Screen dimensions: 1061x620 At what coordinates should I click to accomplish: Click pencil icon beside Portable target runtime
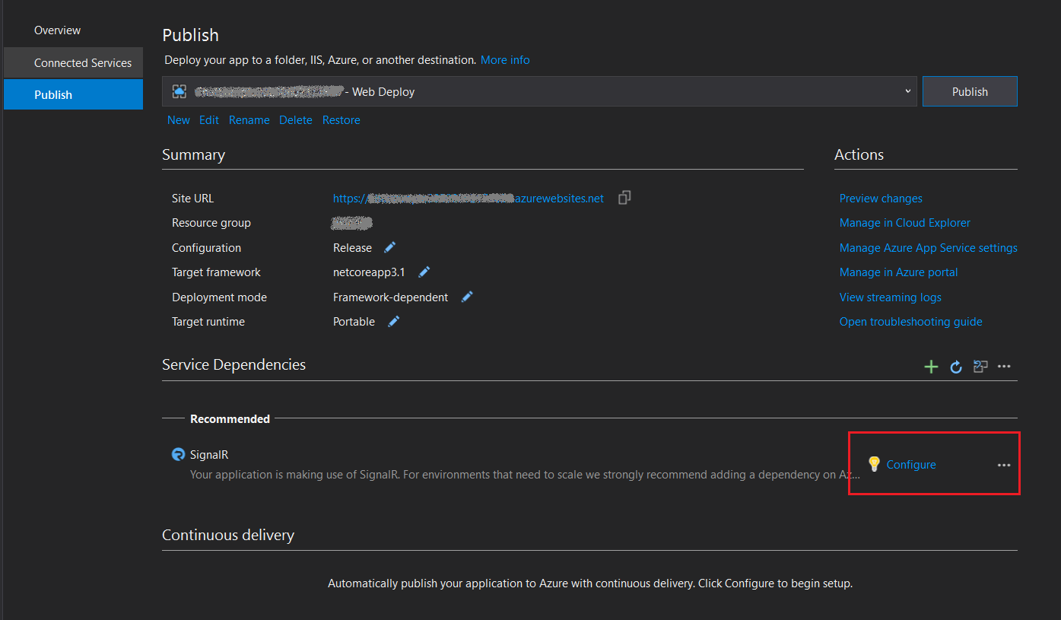click(x=393, y=321)
